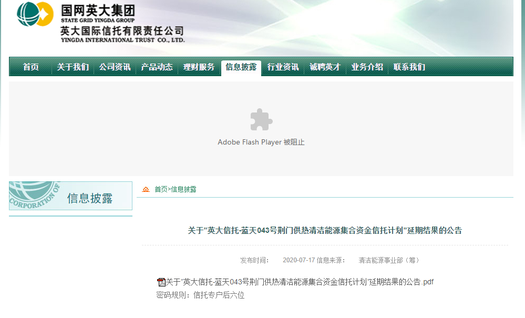The height and width of the screenshot is (318, 525).
Task: Open the 关于我们 menu item
Action: [73, 67]
